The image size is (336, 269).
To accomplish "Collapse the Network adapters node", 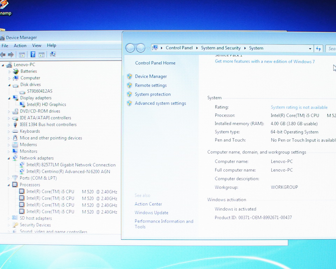I will [8, 158].
